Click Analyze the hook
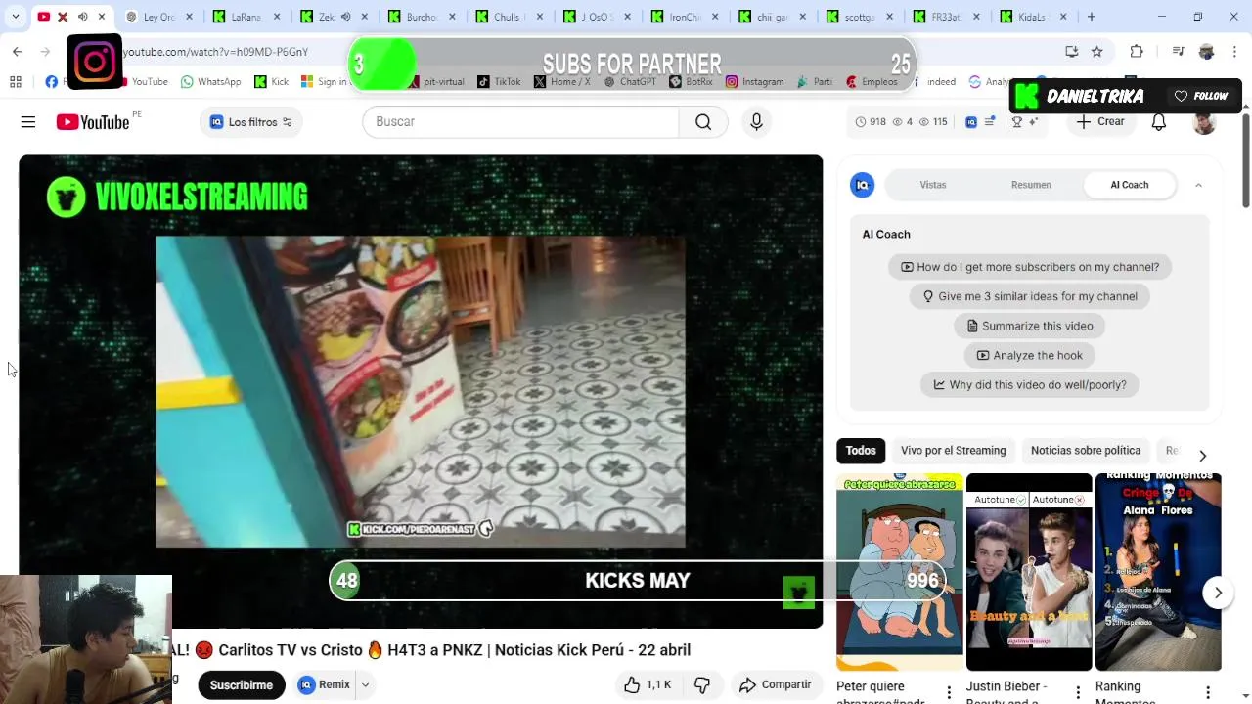Viewport: 1252px width, 704px height. point(1030,355)
